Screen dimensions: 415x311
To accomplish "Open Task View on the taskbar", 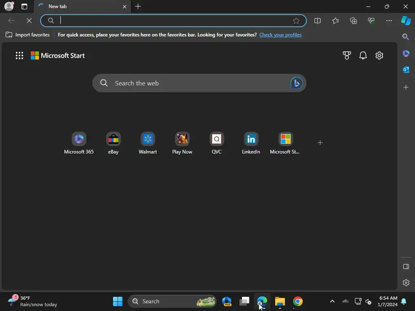I will click(x=244, y=301).
